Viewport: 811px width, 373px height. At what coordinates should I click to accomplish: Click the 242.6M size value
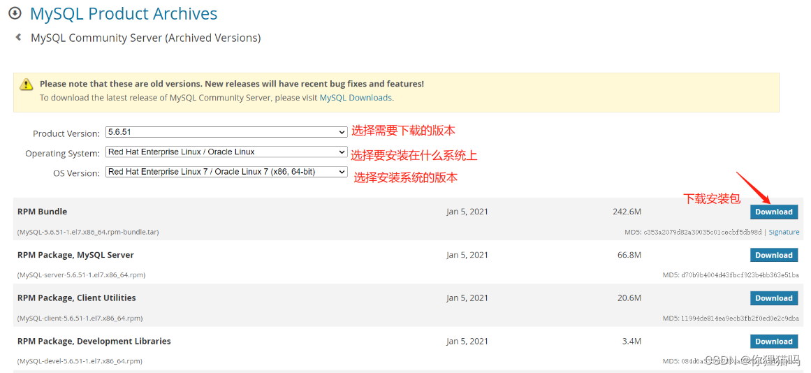point(627,212)
